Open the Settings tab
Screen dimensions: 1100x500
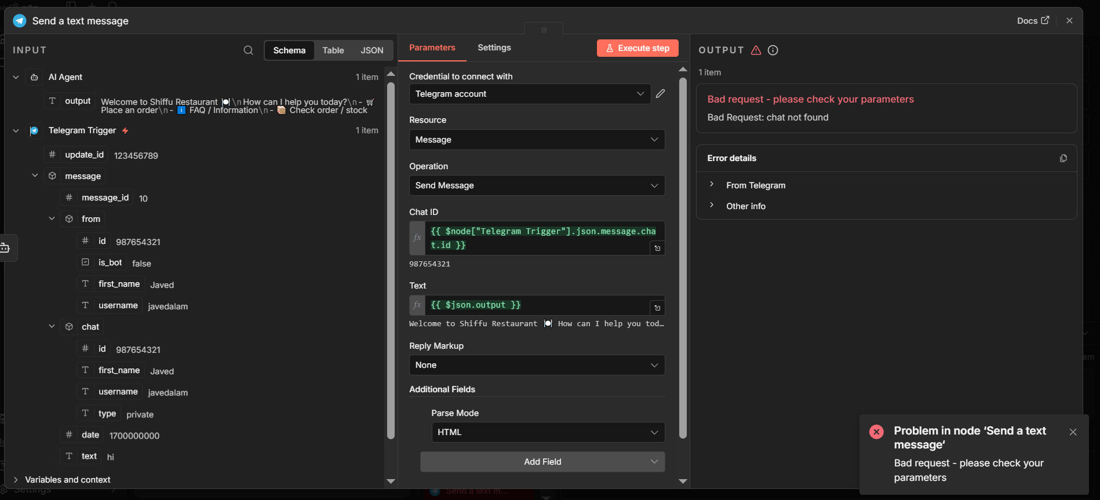click(x=494, y=48)
